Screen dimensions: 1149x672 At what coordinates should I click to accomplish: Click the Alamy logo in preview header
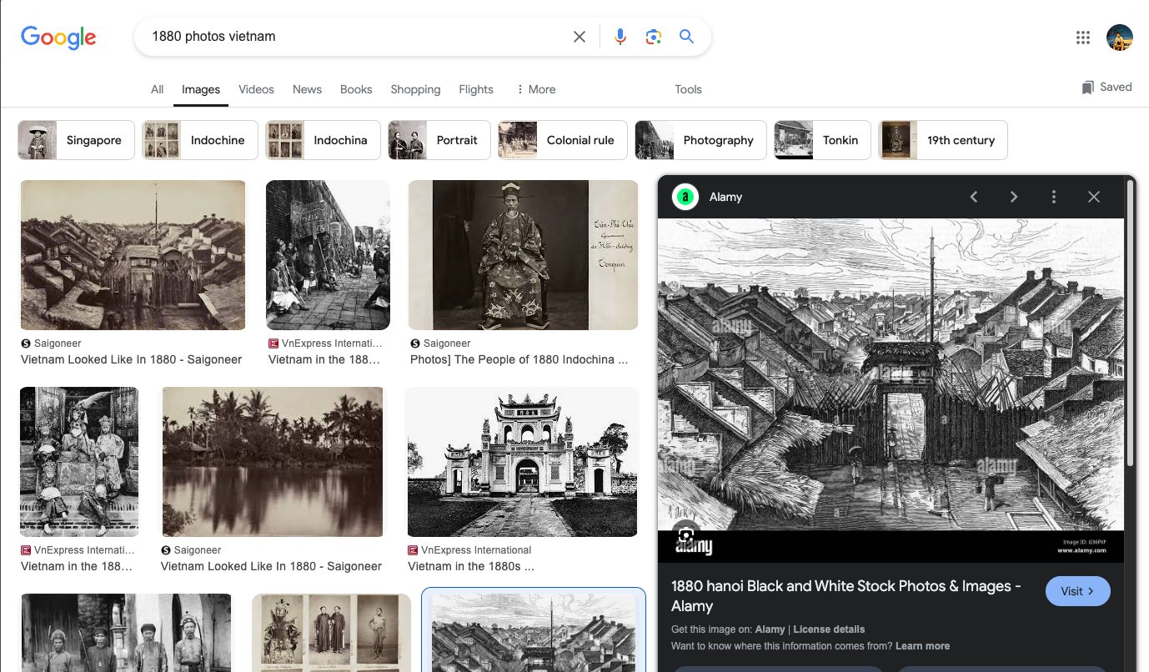click(x=685, y=197)
